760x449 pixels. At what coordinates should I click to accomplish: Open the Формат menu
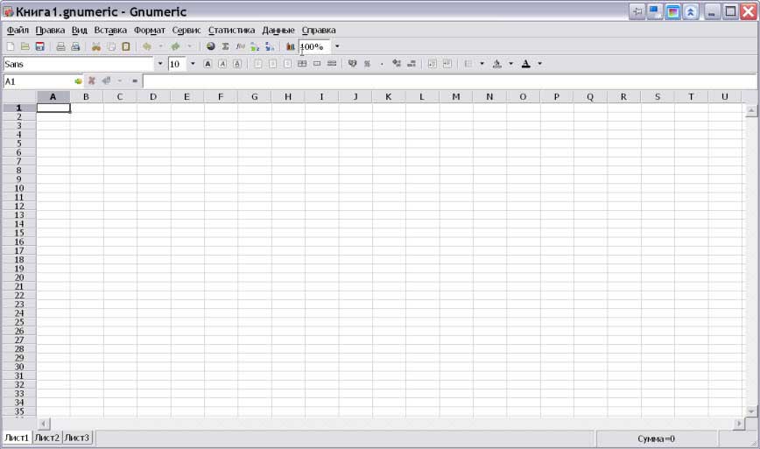tap(149, 30)
